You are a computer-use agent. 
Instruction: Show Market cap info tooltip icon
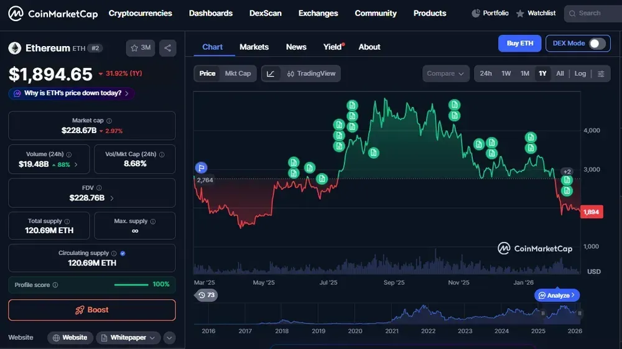point(109,121)
